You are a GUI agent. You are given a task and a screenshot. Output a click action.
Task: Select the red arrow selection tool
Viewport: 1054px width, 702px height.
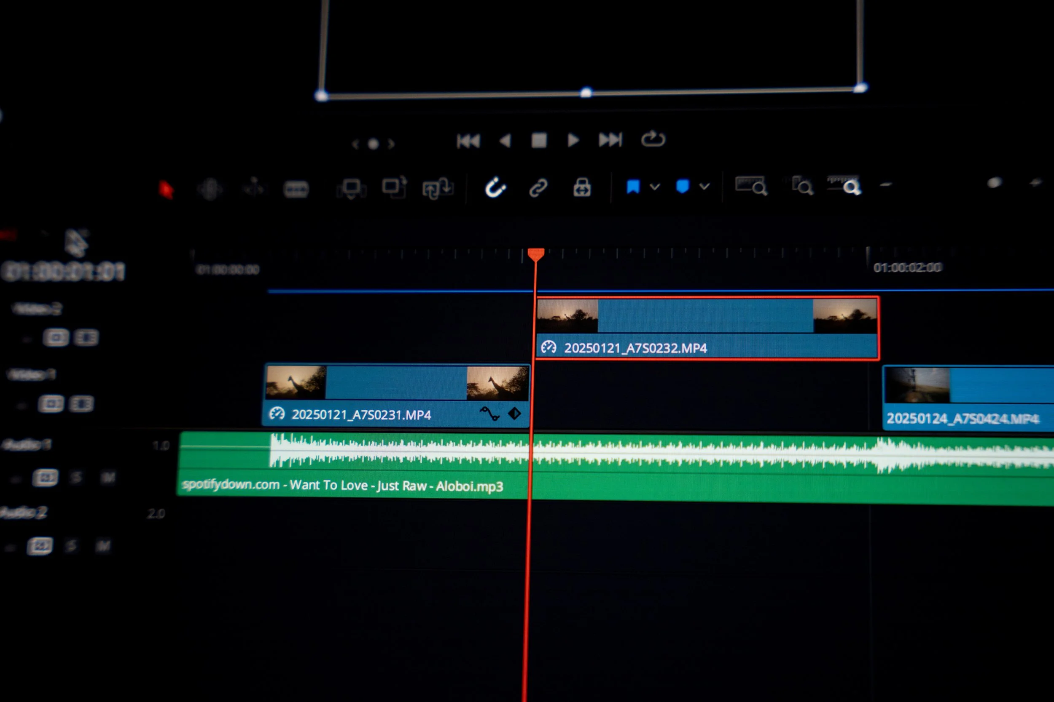pos(166,190)
